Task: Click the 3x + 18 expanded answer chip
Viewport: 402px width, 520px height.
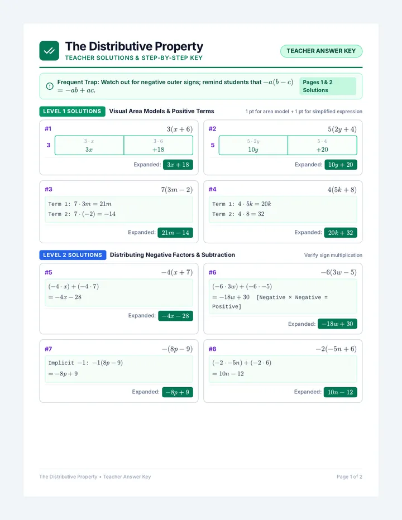Action: [178, 165]
